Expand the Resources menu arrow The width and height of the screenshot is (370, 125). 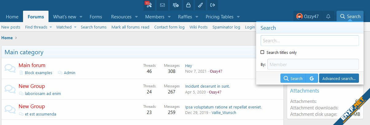pos(136,17)
